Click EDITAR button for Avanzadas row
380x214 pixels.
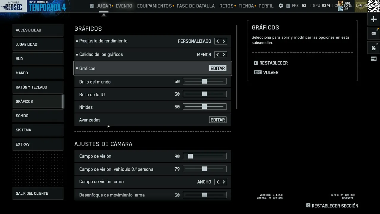click(x=218, y=120)
